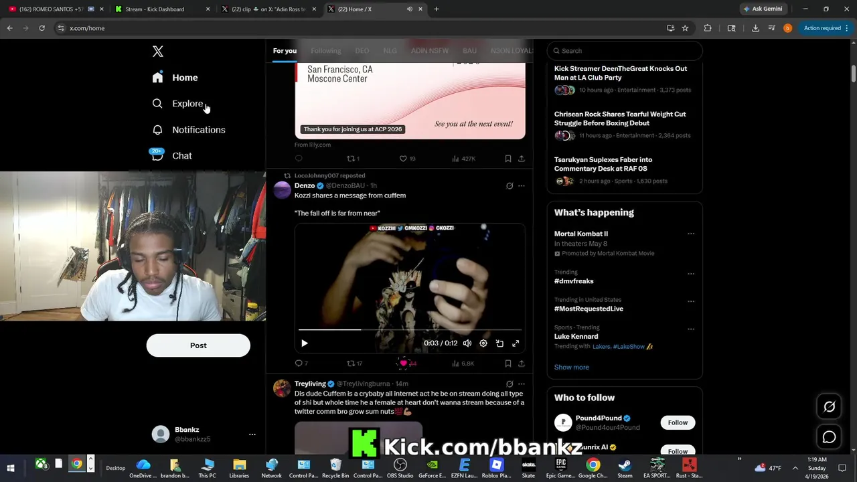
Task: Repost Denzo's post with 17 reposts
Action: click(354, 364)
